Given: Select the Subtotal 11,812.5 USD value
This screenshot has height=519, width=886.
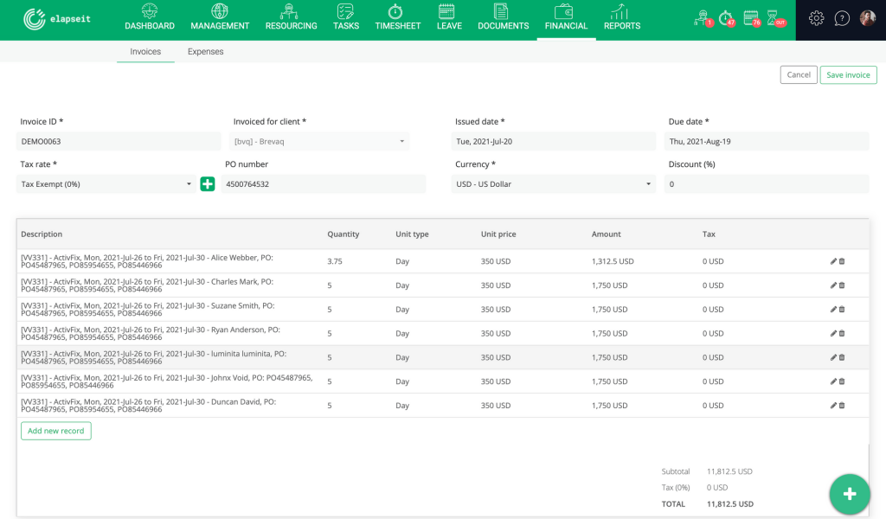Looking at the screenshot, I should [729, 471].
